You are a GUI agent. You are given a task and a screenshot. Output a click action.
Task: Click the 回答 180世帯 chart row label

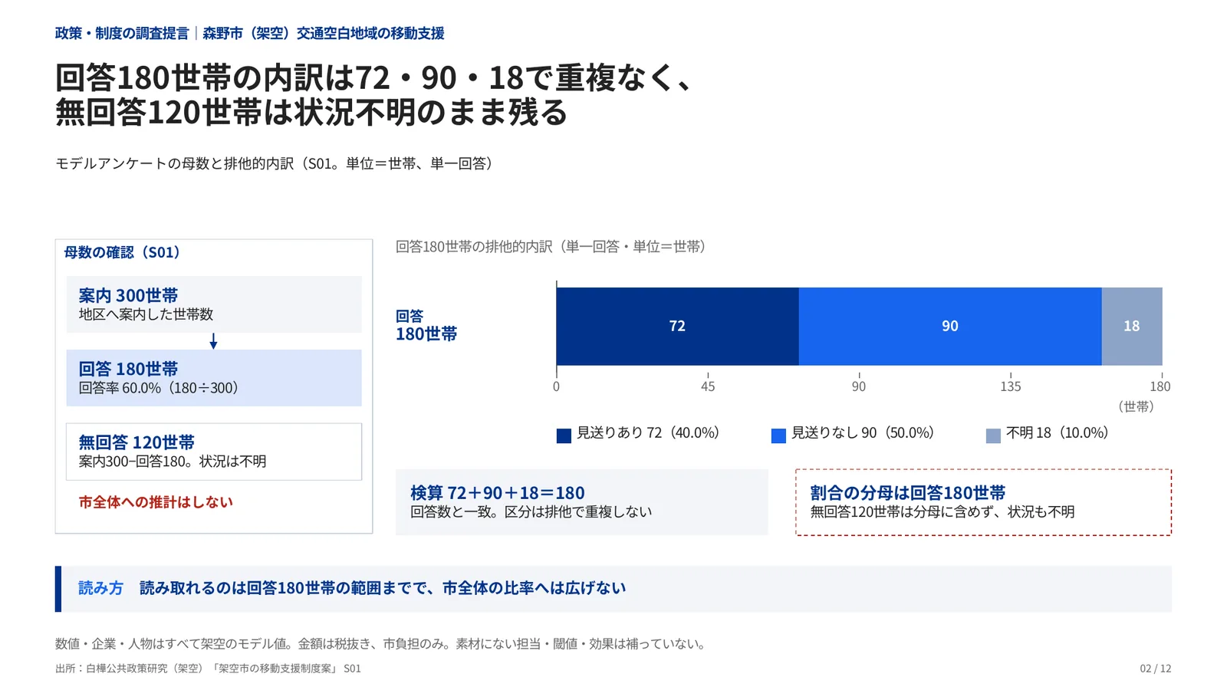426,326
